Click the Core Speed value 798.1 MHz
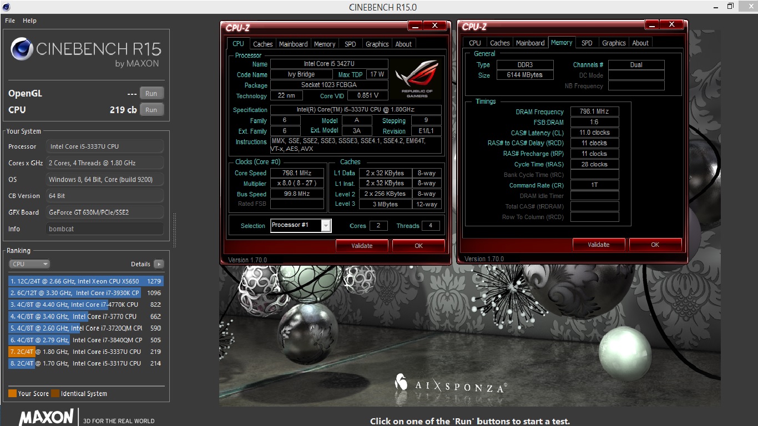The width and height of the screenshot is (758, 426). [297, 173]
